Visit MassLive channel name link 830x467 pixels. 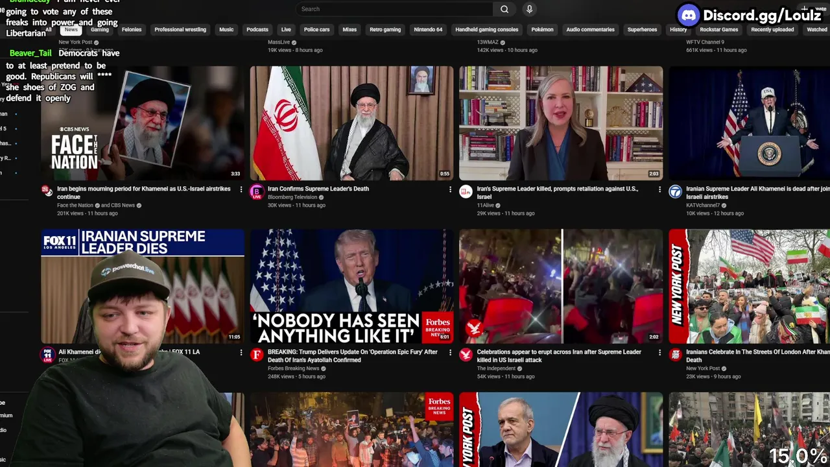(279, 42)
